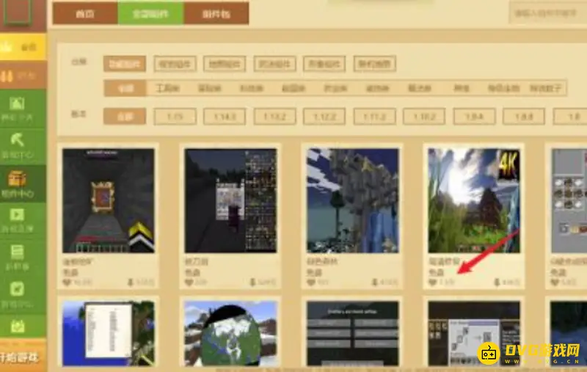Switch to the 首页 tab
This screenshot has width=587, height=372.
84,12
